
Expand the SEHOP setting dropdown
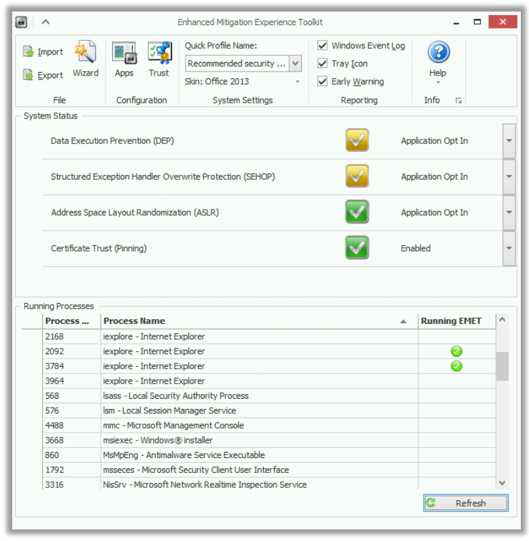pos(509,177)
